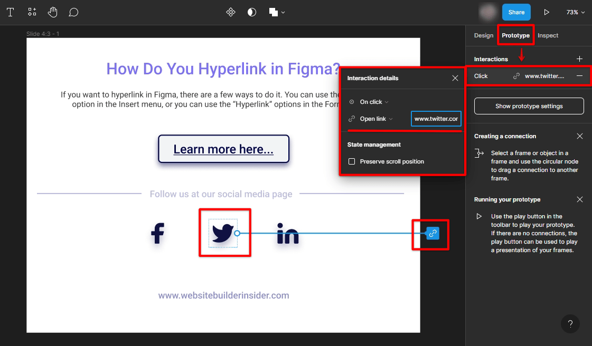Image resolution: width=592 pixels, height=346 pixels.
Task: Switch to the Design tab
Action: 483,35
